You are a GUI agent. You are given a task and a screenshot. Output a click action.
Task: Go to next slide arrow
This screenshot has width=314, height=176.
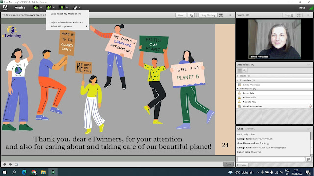point(10,164)
